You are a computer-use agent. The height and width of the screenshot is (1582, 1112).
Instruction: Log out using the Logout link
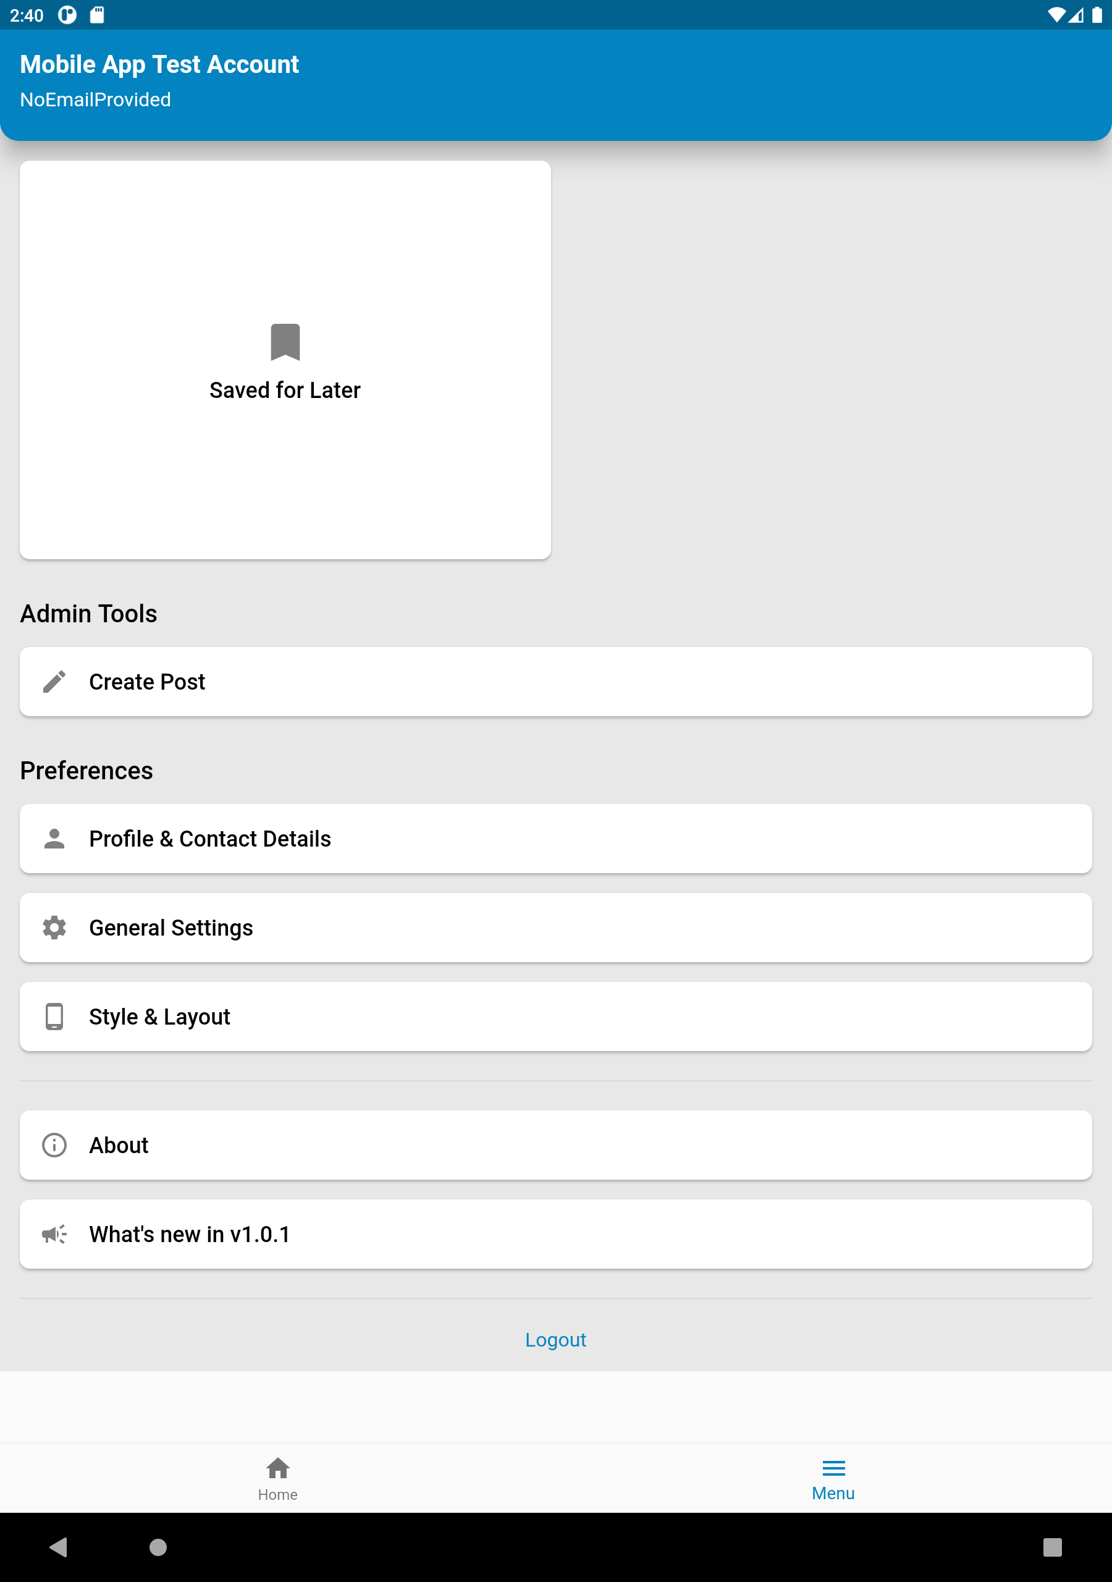(x=556, y=1340)
